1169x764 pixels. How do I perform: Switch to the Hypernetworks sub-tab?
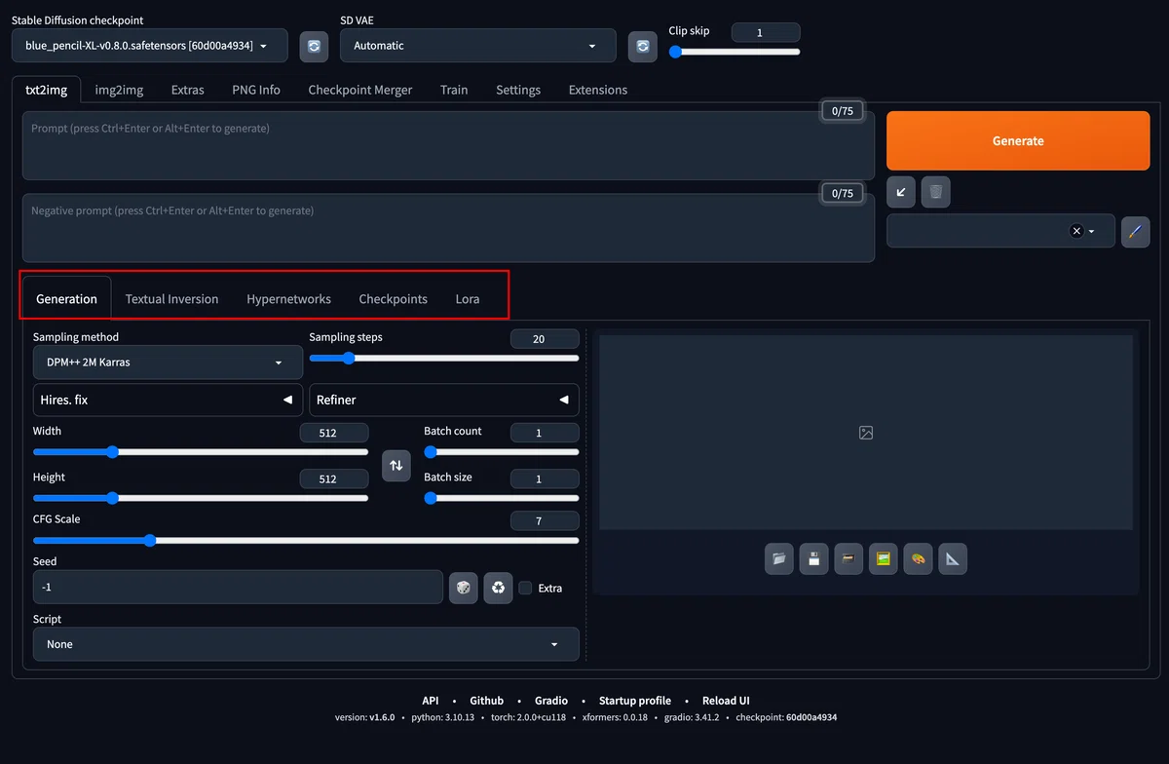[x=289, y=299]
